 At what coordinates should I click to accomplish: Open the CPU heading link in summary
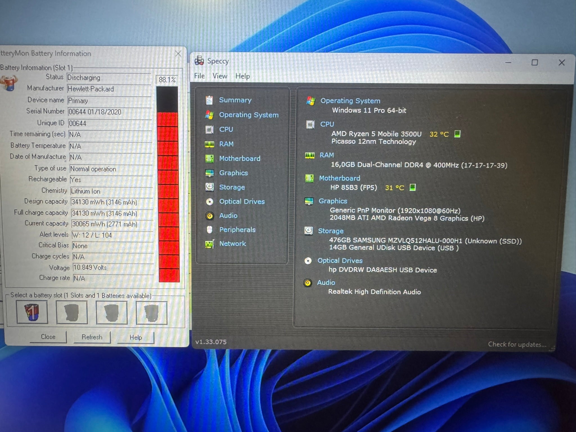[x=327, y=124]
